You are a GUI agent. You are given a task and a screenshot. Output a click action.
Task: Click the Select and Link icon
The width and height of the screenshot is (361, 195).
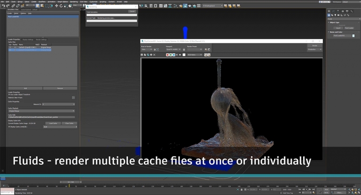coord(14,6)
